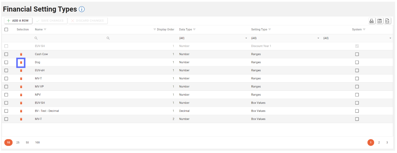Image resolution: width=397 pixels, height=153 pixels.
Task: Click the code window export icon
Action: [x=380, y=21]
